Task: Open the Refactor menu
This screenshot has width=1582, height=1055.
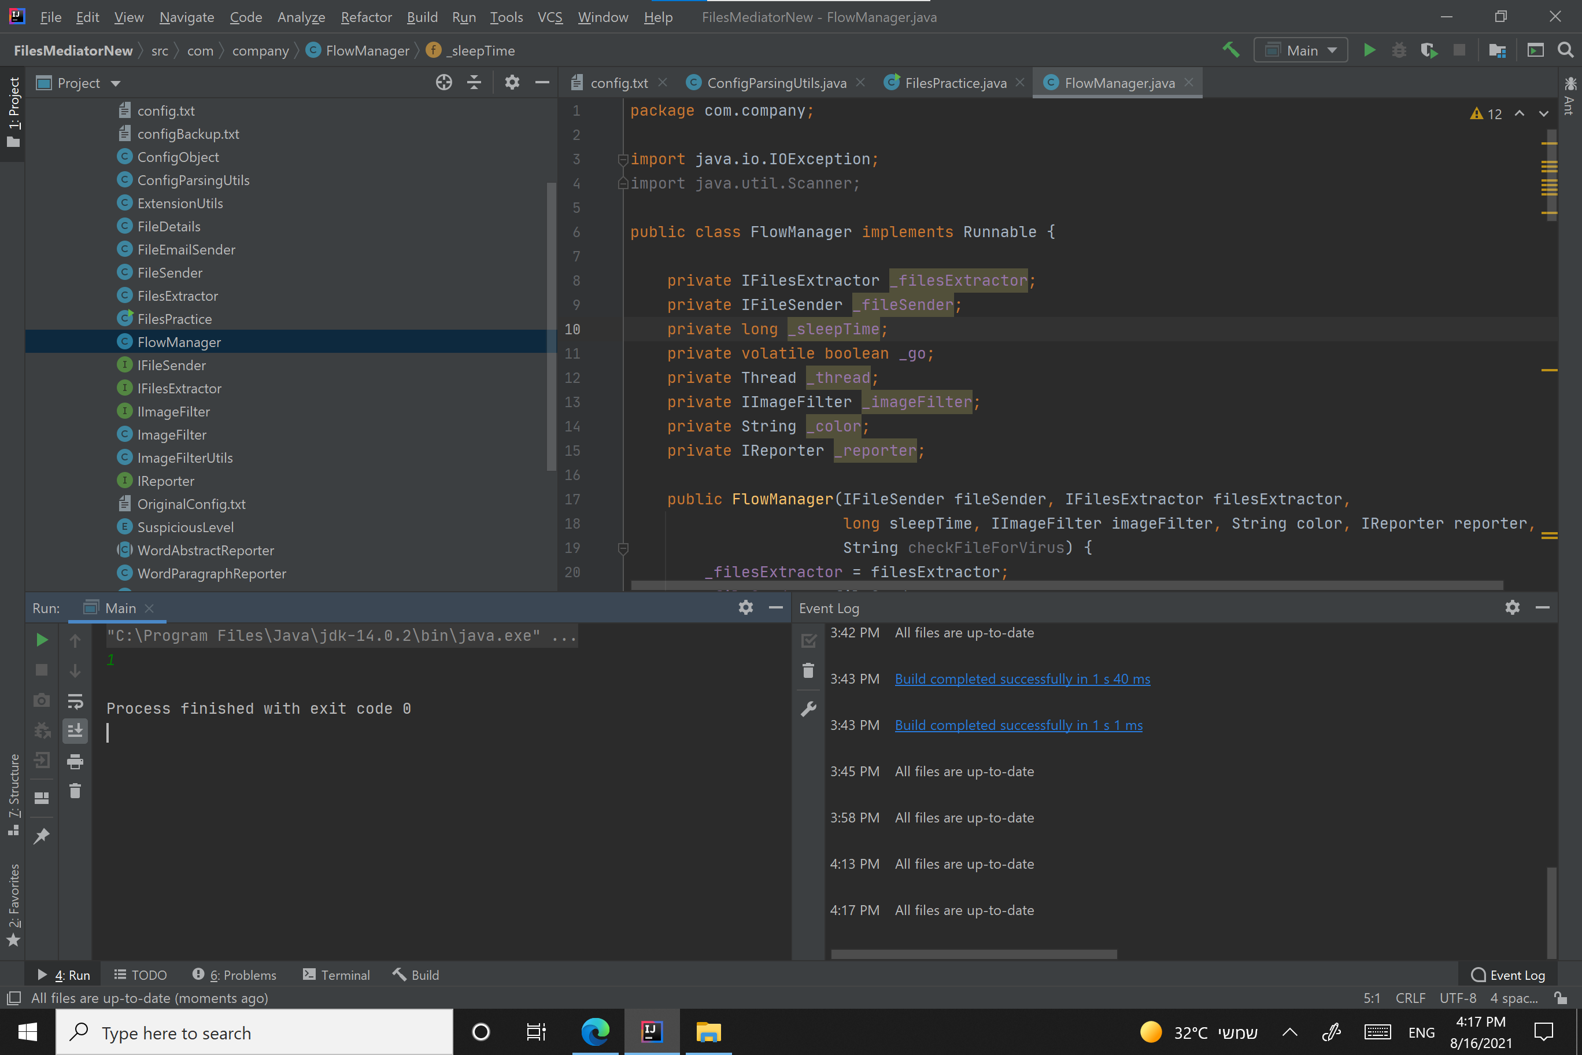Action: click(366, 17)
